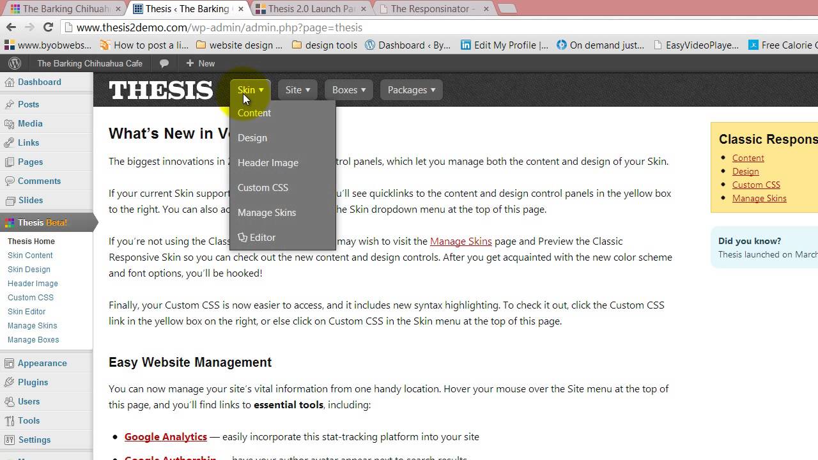Click the browser forward arrow

(29, 27)
